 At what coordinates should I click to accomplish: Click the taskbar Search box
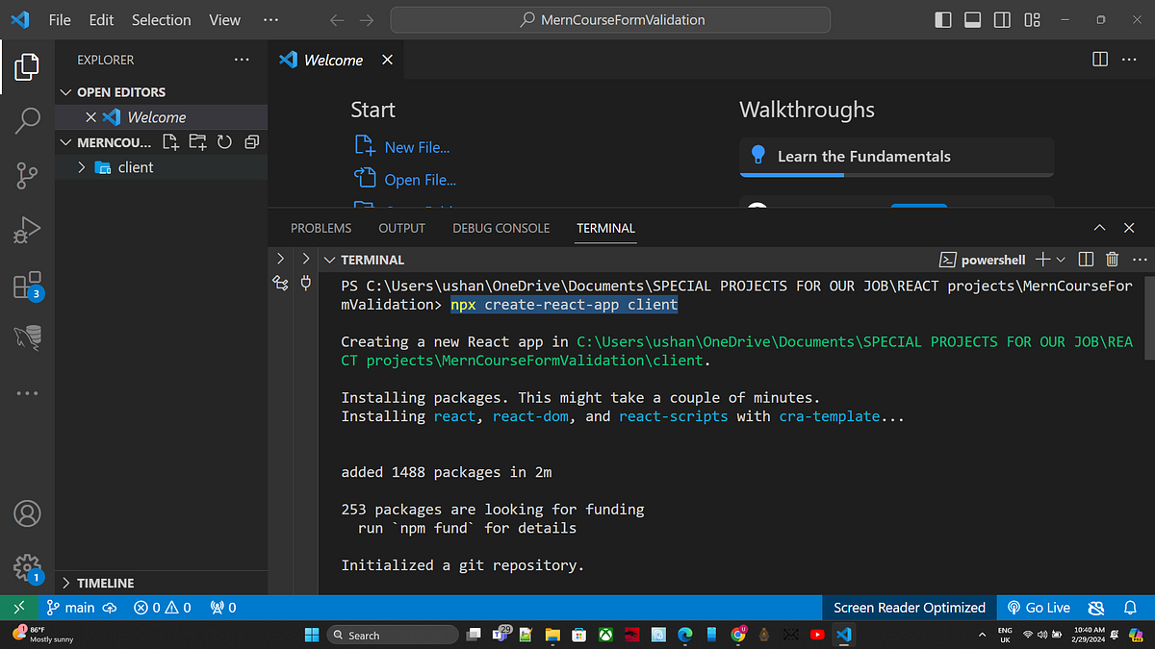tap(393, 635)
